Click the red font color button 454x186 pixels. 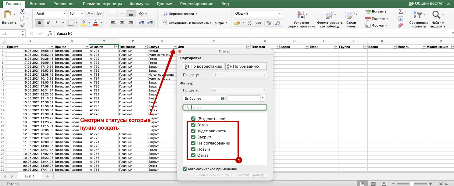(96, 23)
